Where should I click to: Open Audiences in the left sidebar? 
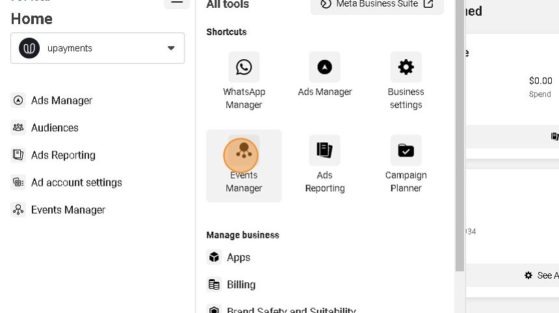pos(45,128)
